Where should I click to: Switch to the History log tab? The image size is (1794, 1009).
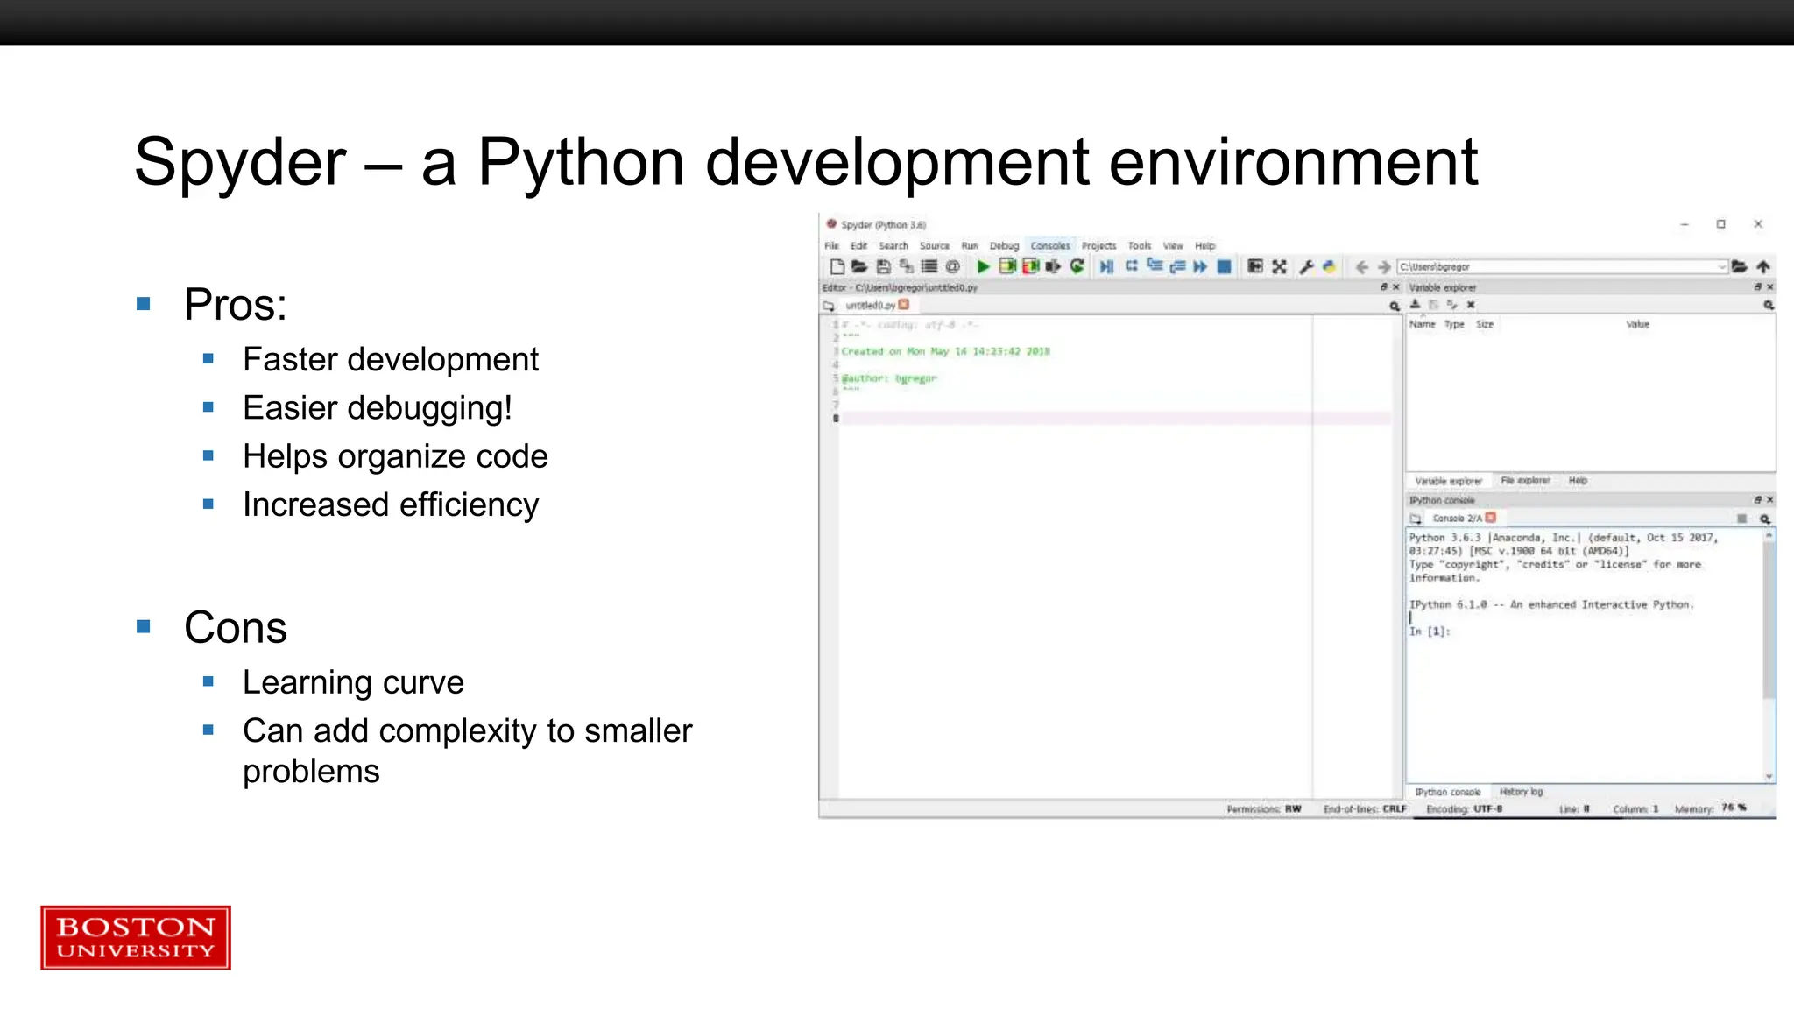[x=1521, y=792]
